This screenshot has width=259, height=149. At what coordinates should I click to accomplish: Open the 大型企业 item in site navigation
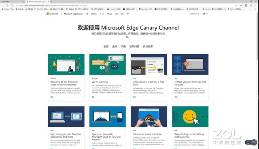[109, 14]
